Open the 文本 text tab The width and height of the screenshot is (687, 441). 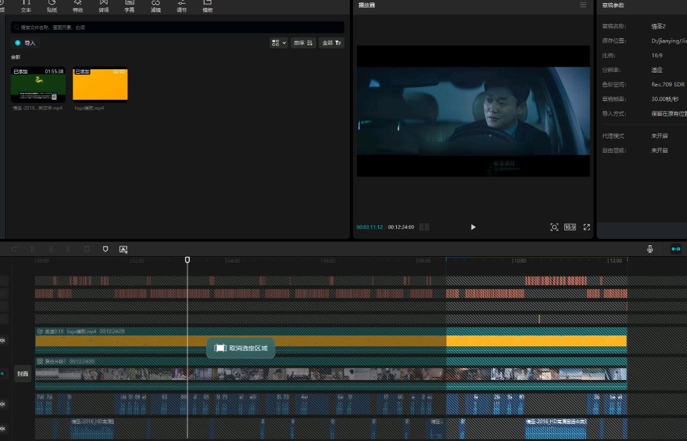26,6
